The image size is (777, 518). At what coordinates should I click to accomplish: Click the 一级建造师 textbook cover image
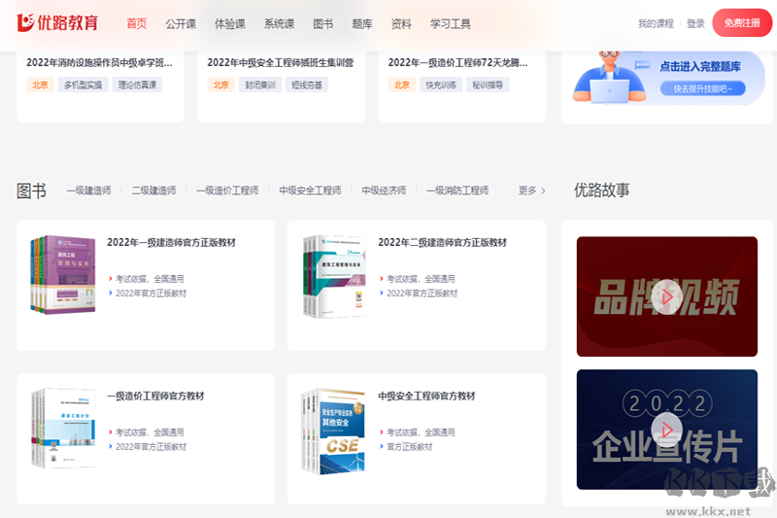tap(63, 275)
